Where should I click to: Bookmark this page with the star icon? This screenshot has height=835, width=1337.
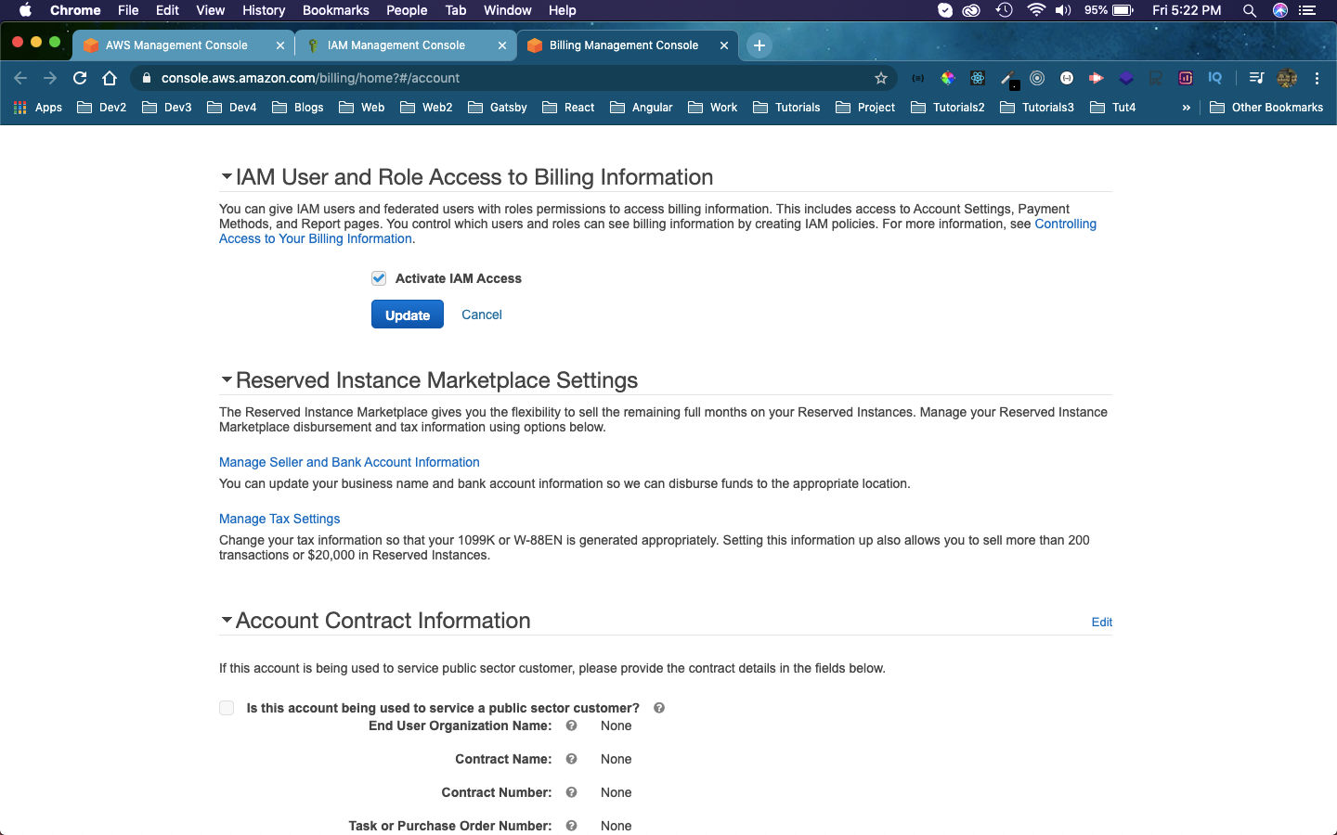click(x=881, y=78)
